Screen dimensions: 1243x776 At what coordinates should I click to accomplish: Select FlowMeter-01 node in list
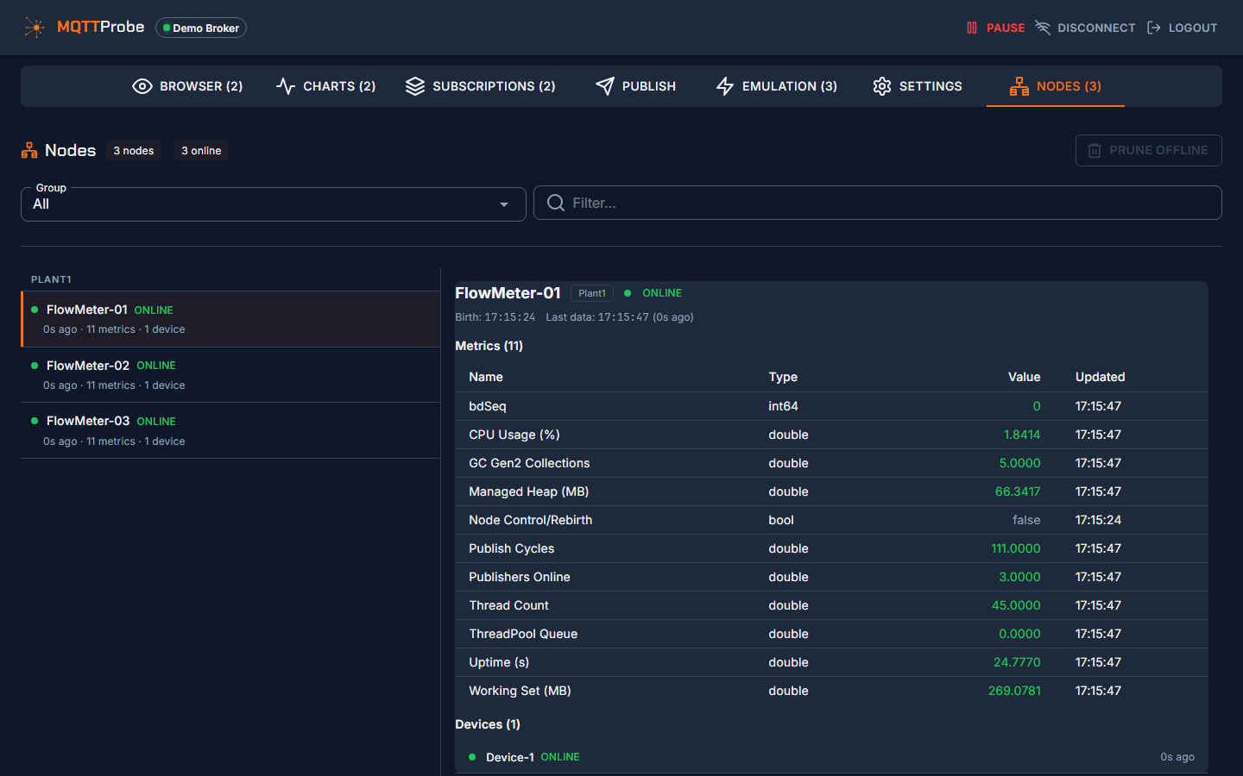point(231,319)
